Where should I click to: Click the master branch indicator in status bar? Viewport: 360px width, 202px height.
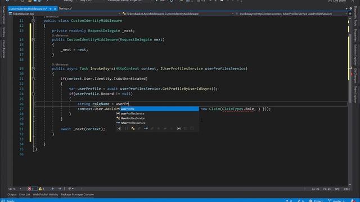point(336,201)
